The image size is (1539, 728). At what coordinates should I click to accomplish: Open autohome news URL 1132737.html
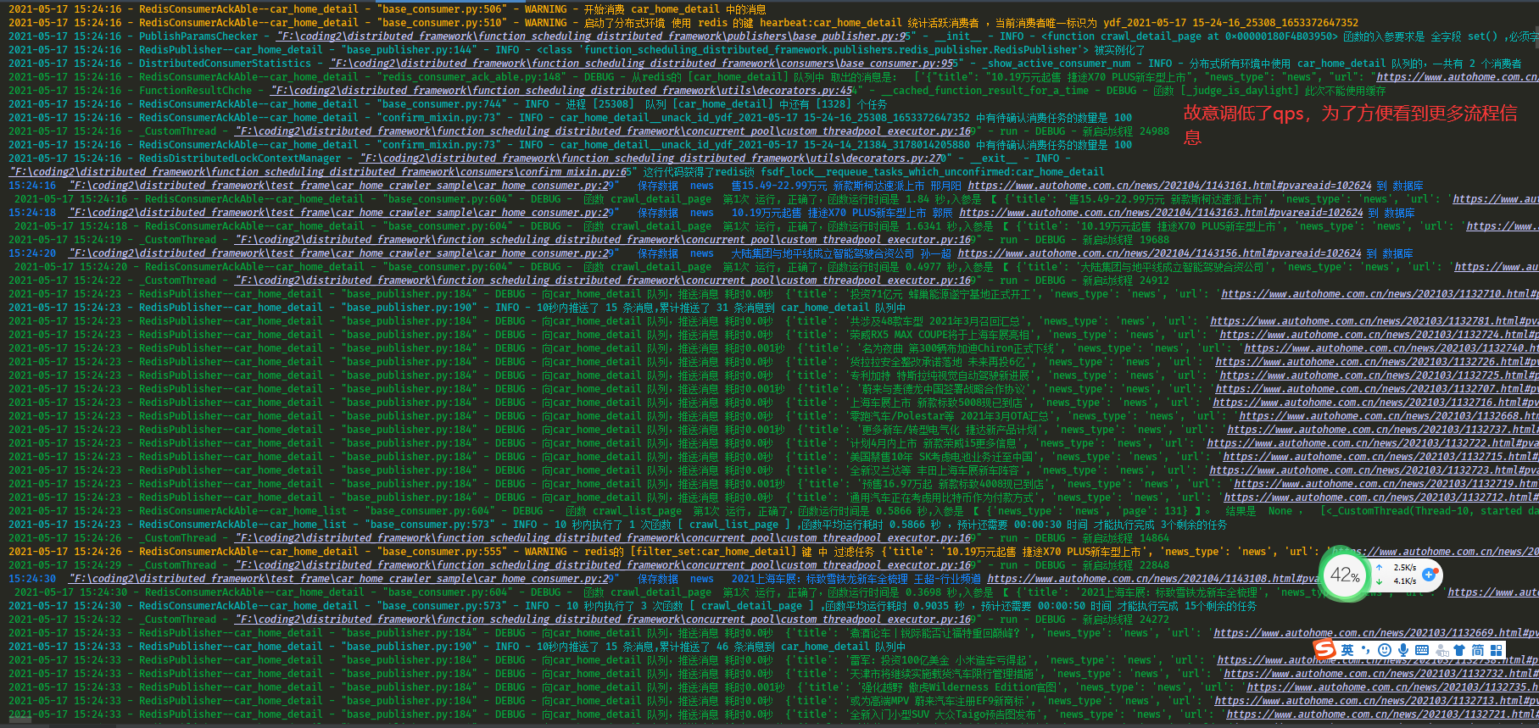click(1383, 430)
